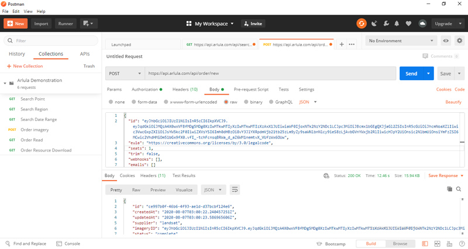Viewport: 468px width, 249px height.
Task: Select the form-data body type
Action: 134,102
